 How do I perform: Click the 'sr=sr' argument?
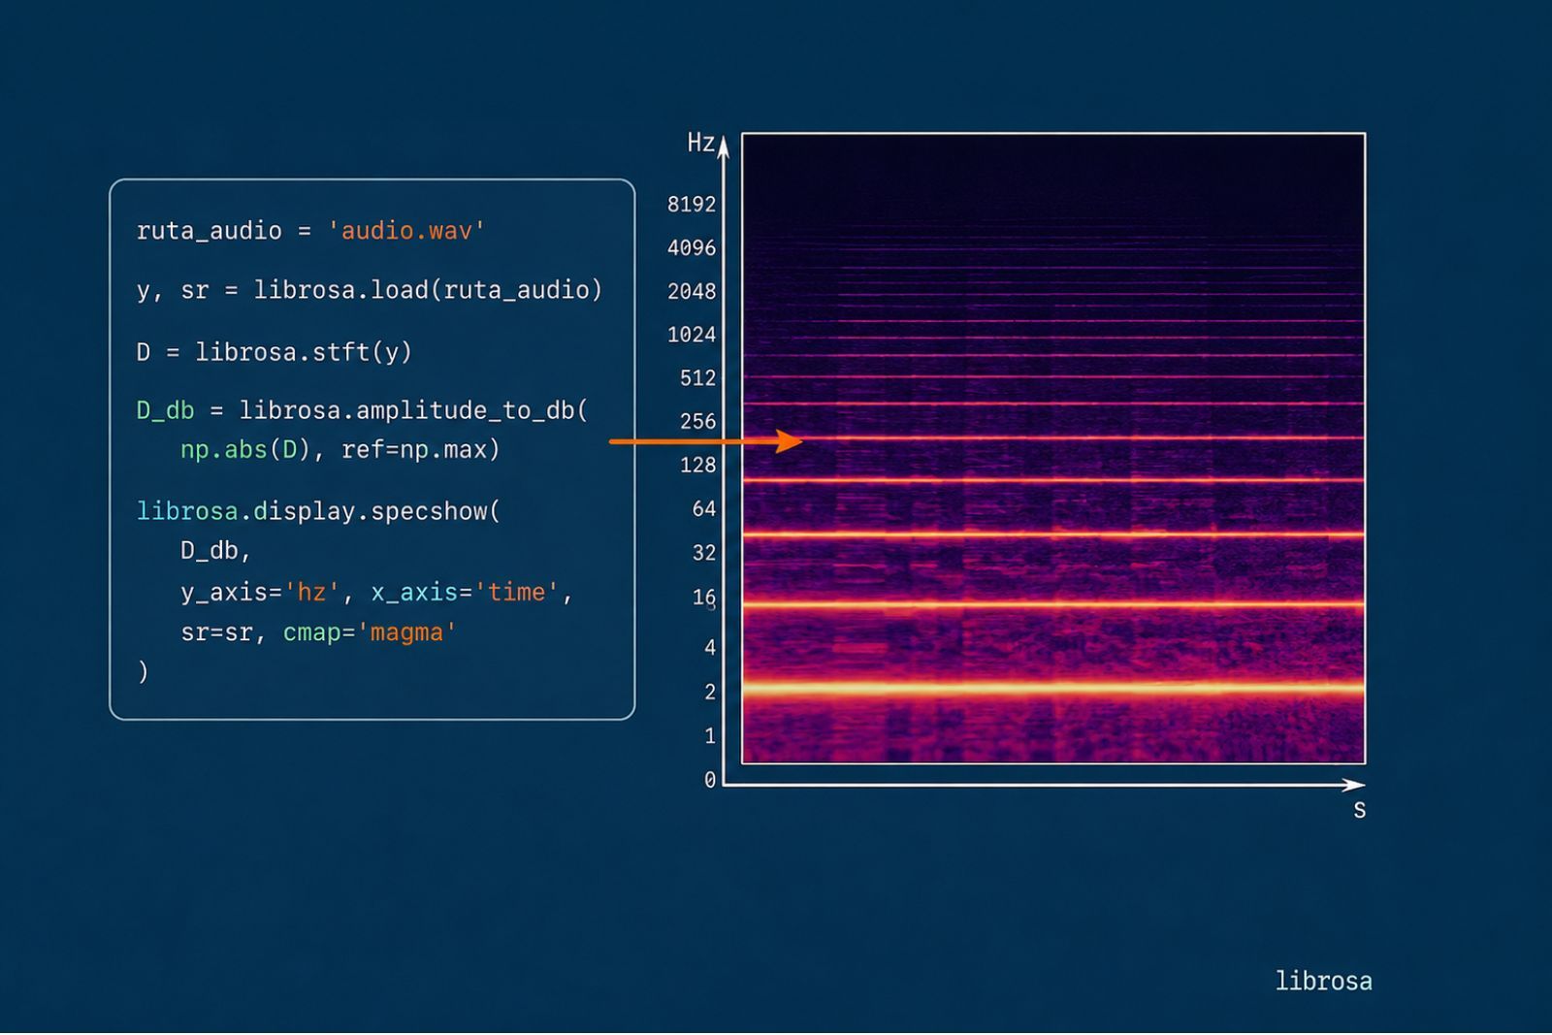[x=216, y=632]
